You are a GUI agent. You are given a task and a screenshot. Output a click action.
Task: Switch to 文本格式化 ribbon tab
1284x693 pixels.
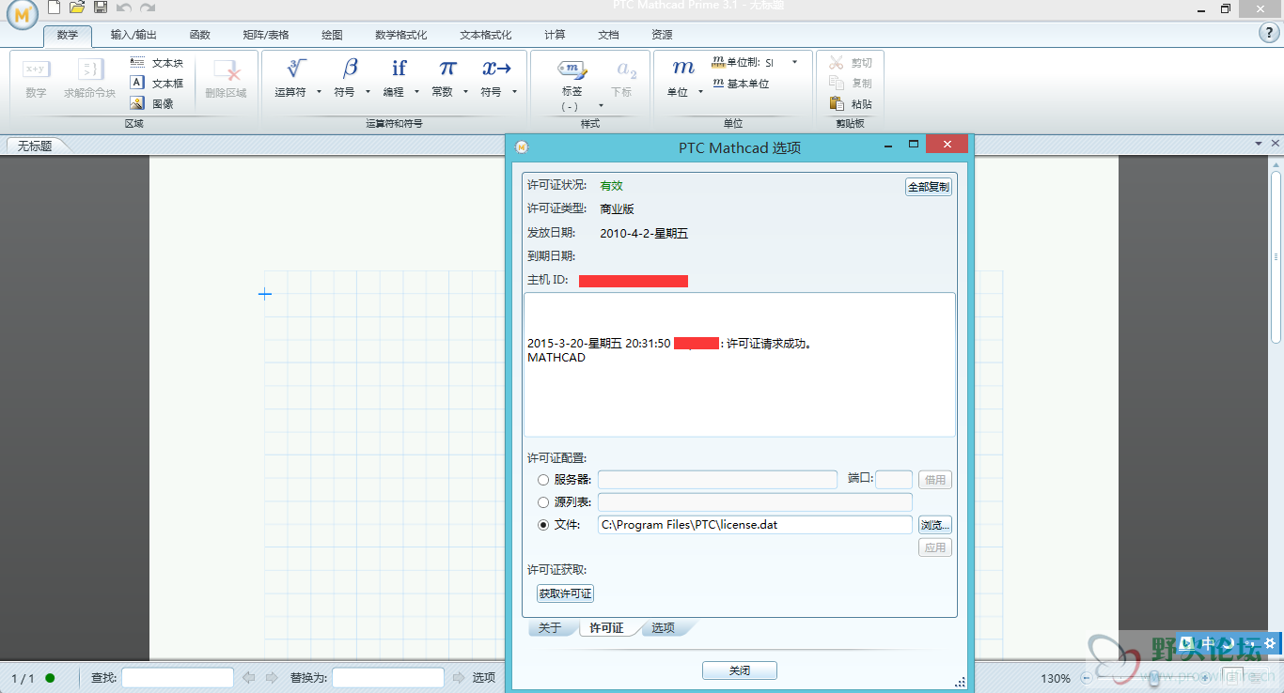486,35
